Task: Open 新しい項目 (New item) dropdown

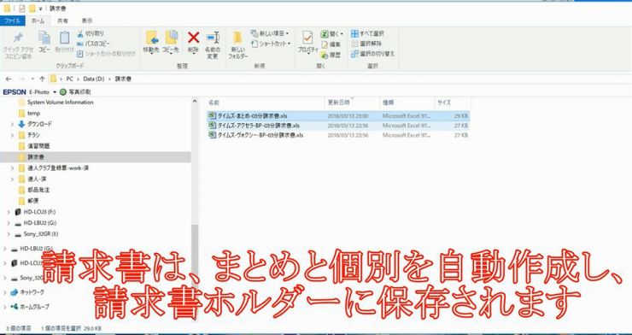Action: (x=270, y=33)
